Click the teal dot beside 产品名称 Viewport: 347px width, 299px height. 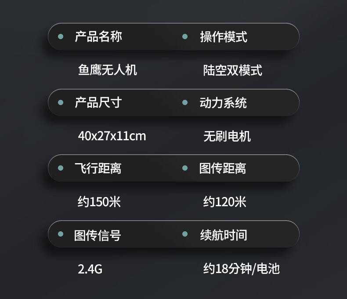pyautogui.click(x=61, y=36)
